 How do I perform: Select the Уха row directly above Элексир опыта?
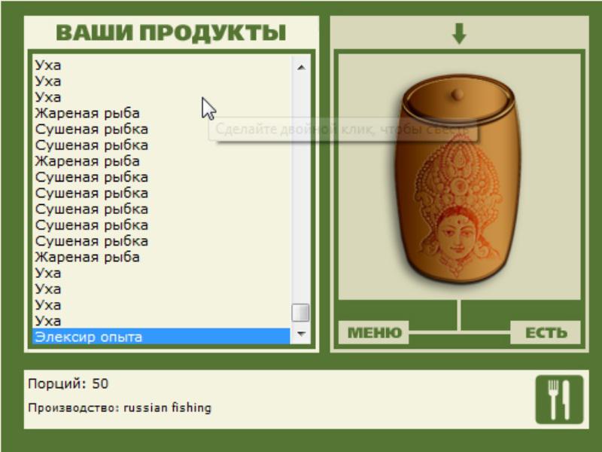pyautogui.click(x=161, y=321)
